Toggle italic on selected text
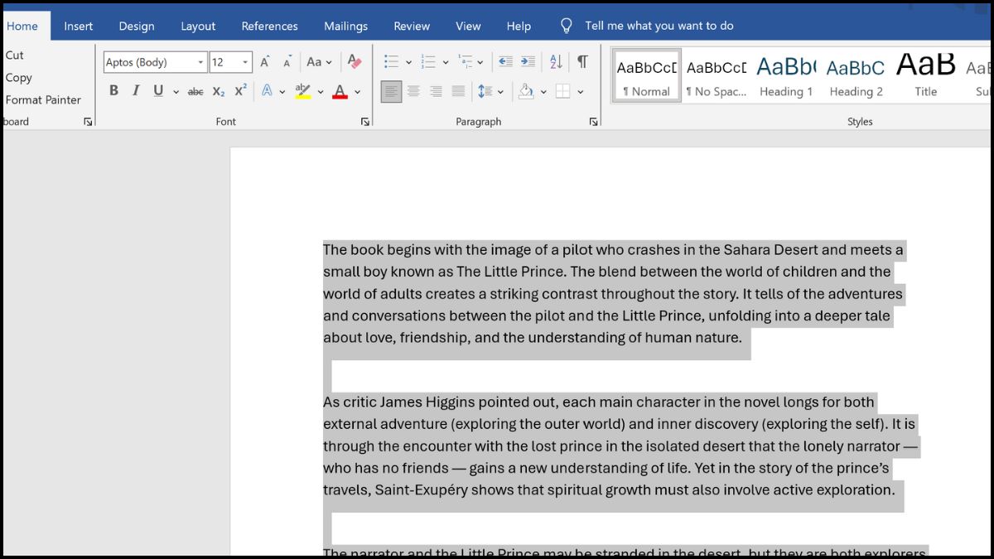The width and height of the screenshot is (994, 559). click(x=136, y=91)
